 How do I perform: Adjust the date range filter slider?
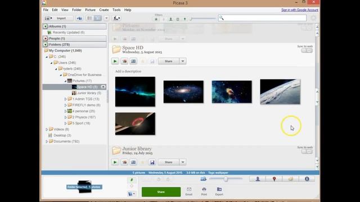tap(203, 19)
